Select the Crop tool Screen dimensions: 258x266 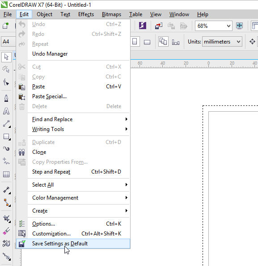pyautogui.click(x=6, y=218)
